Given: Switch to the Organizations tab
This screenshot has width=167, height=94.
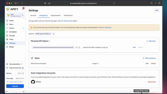Looking at the screenshot, I should [x=56, y=15].
